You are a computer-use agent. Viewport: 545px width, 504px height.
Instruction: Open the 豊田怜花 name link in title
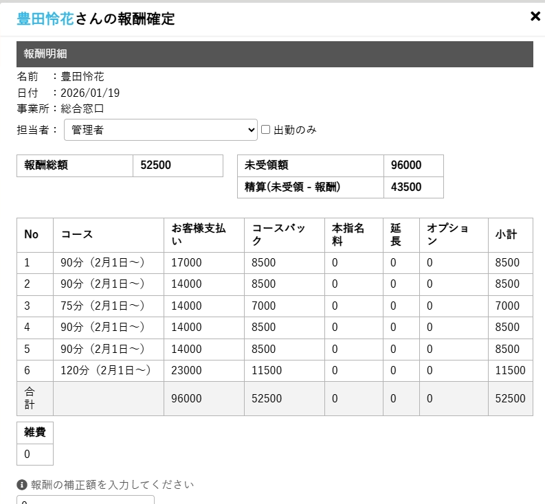45,19
